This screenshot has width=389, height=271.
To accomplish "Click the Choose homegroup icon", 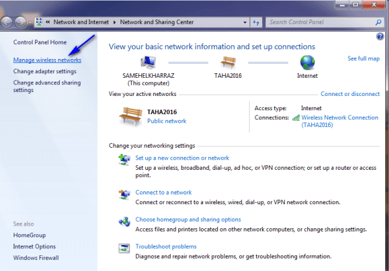I will (124, 221).
